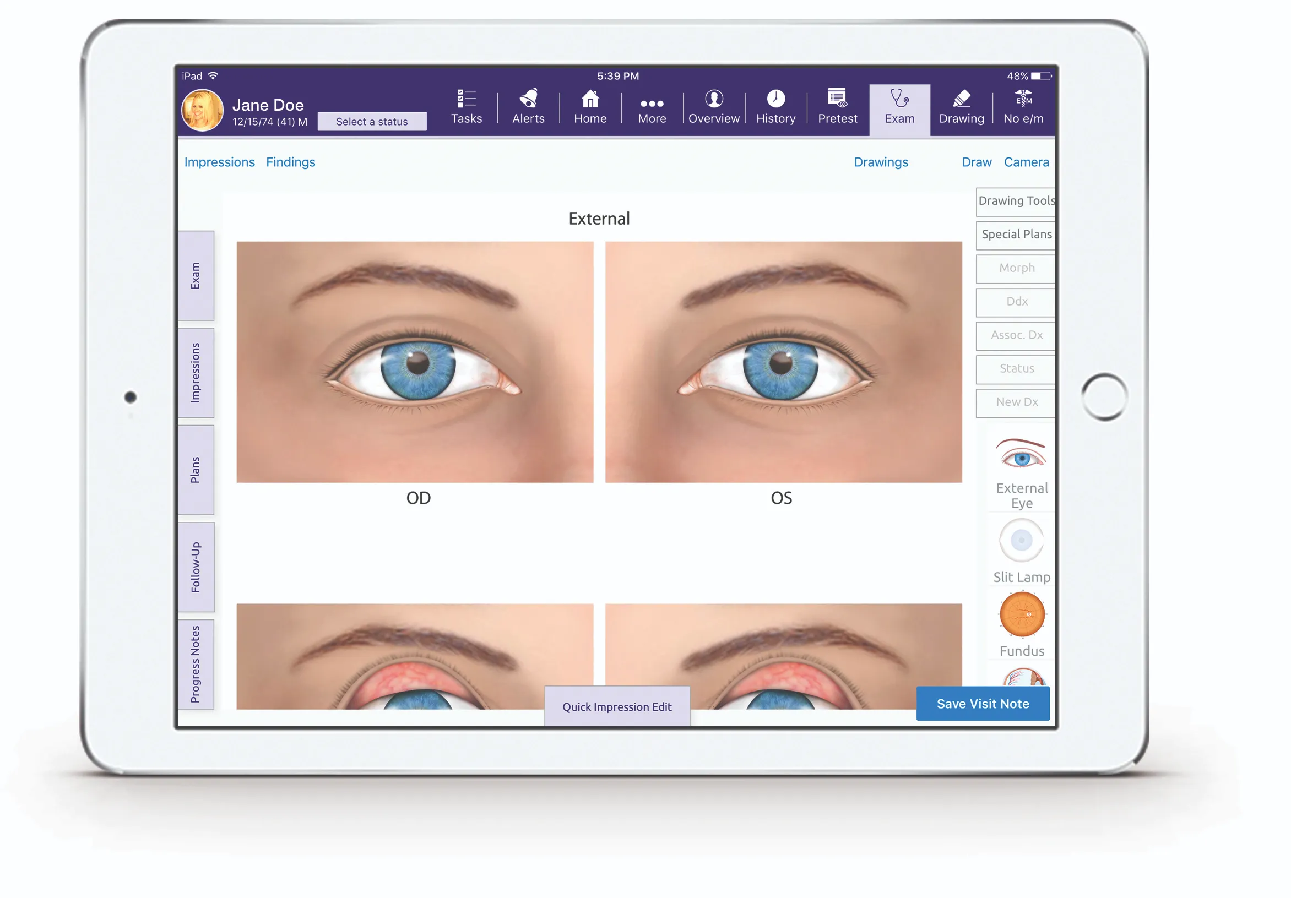
Task: Open the Pretest icon
Action: pos(837,107)
